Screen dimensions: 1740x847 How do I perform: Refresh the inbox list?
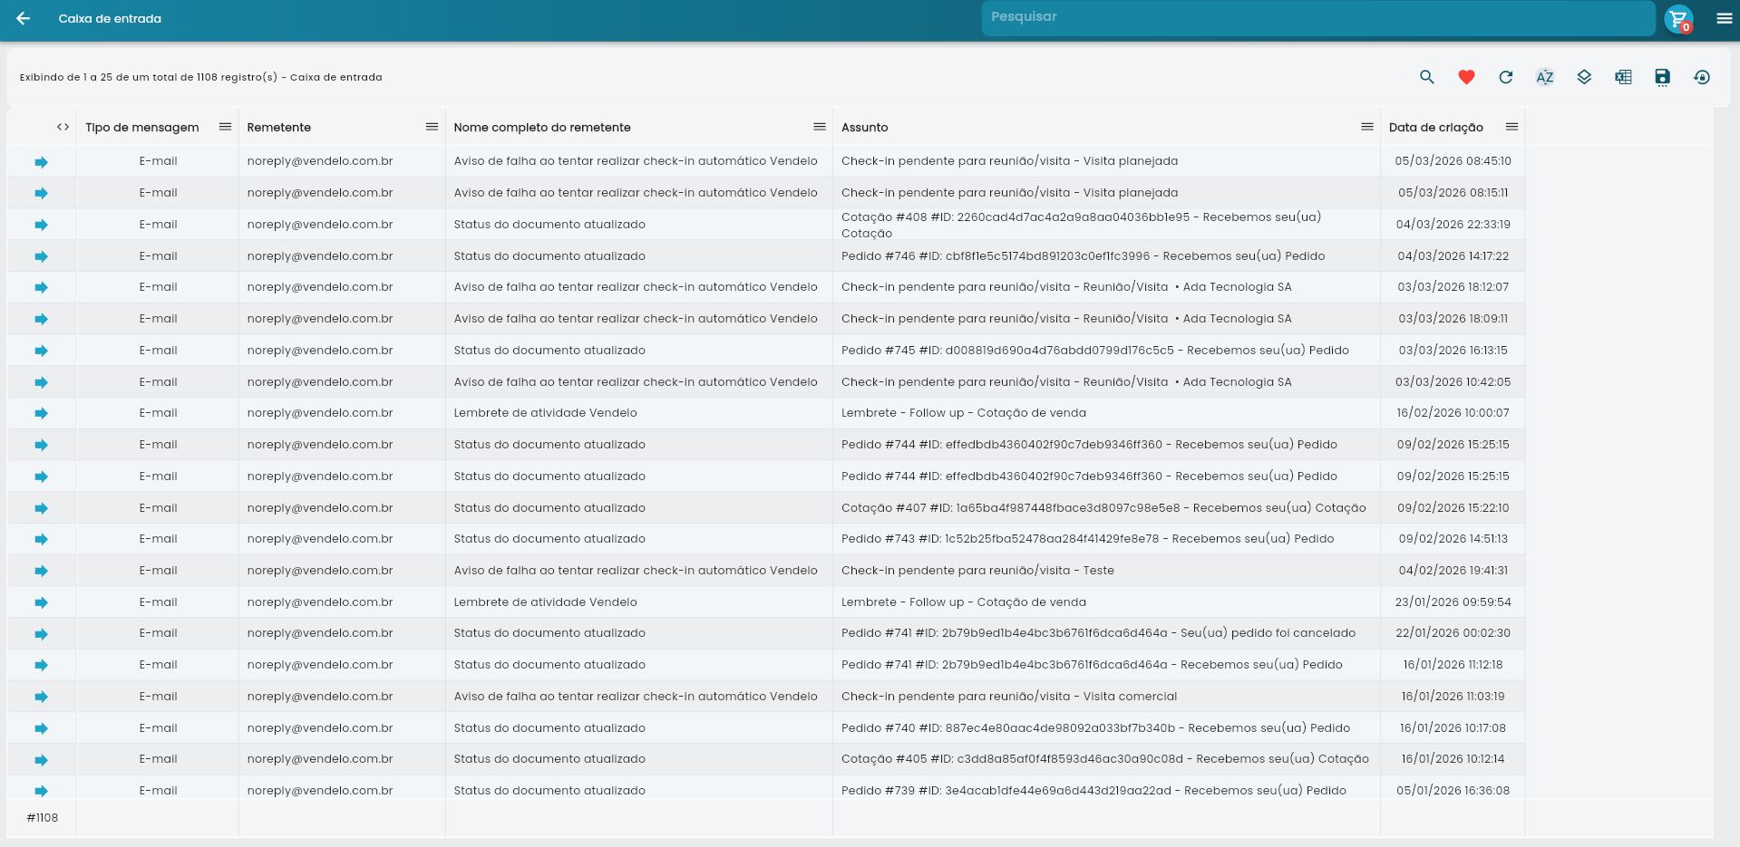click(x=1505, y=78)
